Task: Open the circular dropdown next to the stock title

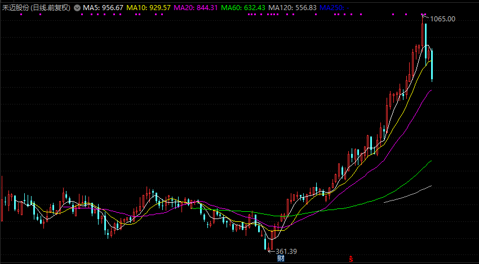Action: coord(77,8)
